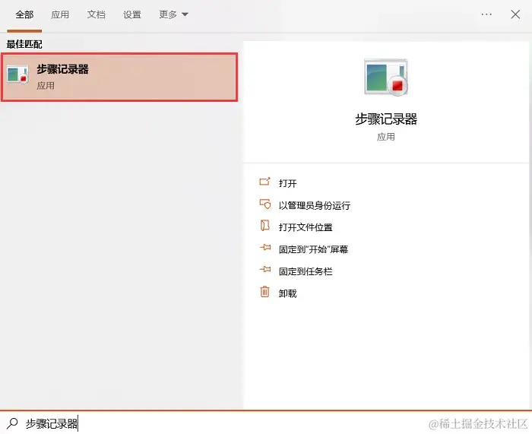Choose 以管理员身份运行
The height and width of the screenshot is (434, 532).
314,205
